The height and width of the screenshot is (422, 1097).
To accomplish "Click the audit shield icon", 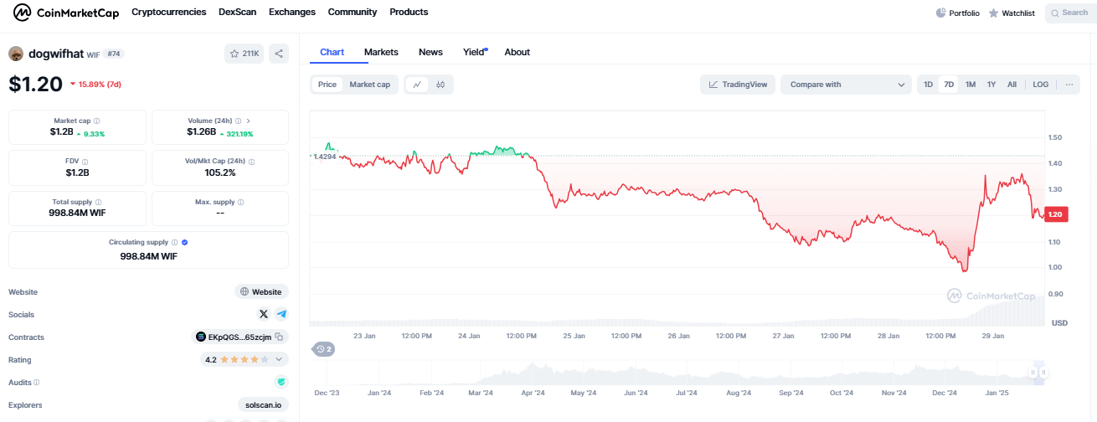I will point(281,382).
